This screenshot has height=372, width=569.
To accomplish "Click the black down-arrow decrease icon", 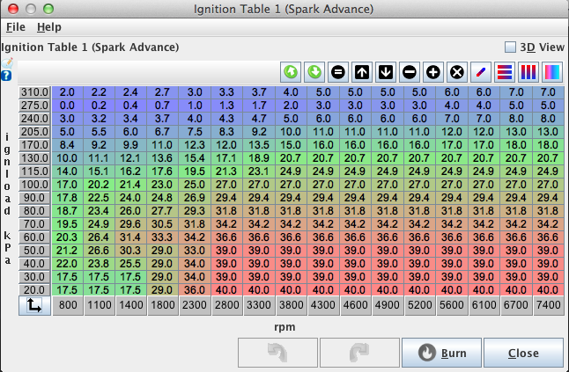I will [x=386, y=71].
